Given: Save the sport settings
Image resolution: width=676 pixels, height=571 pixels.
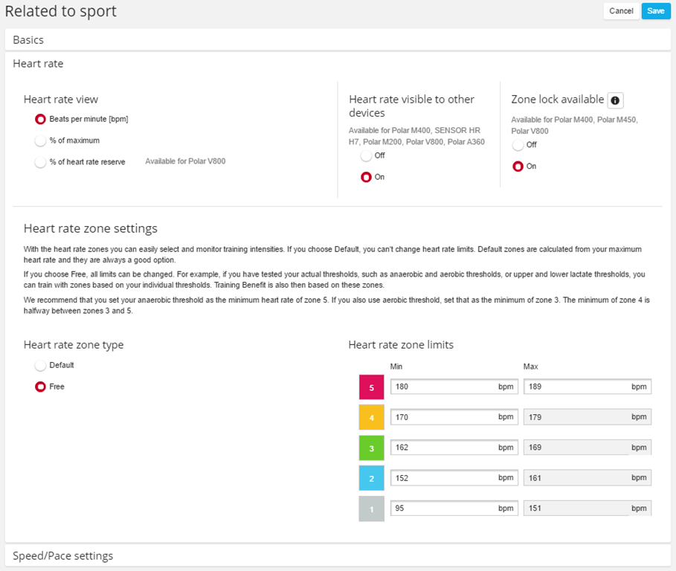Looking at the screenshot, I should click(655, 11).
